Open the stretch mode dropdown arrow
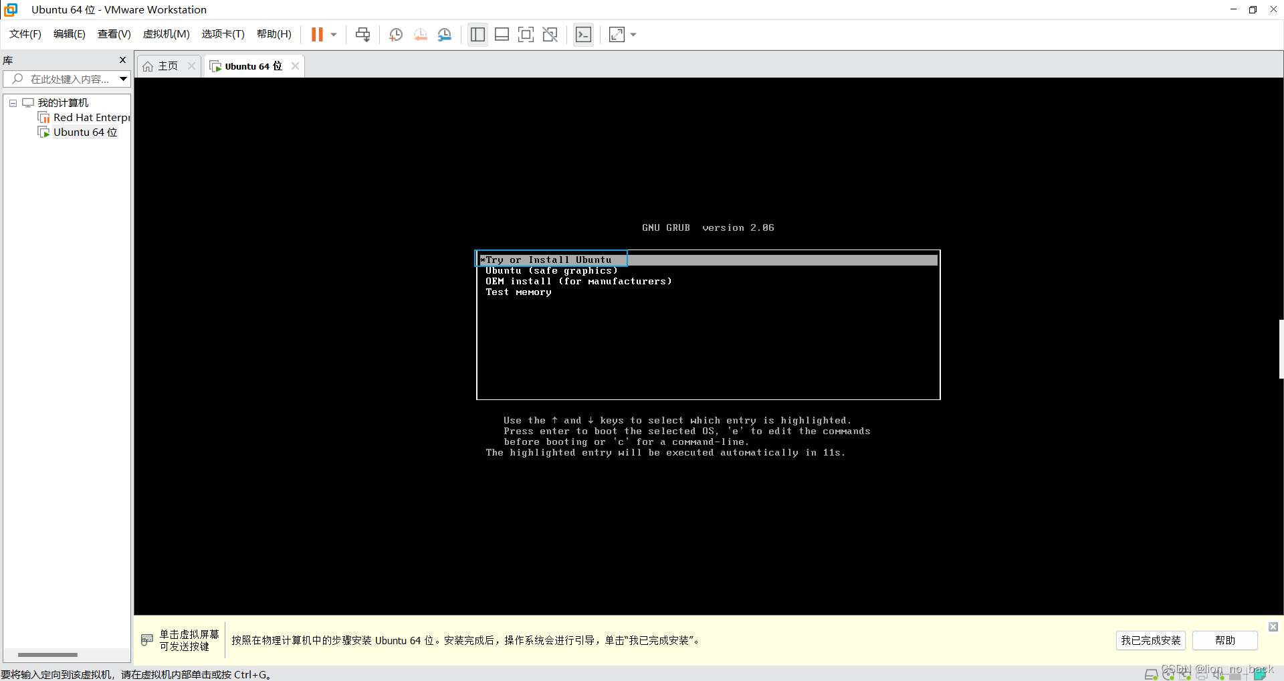The height and width of the screenshot is (681, 1284). [x=633, y=34]
